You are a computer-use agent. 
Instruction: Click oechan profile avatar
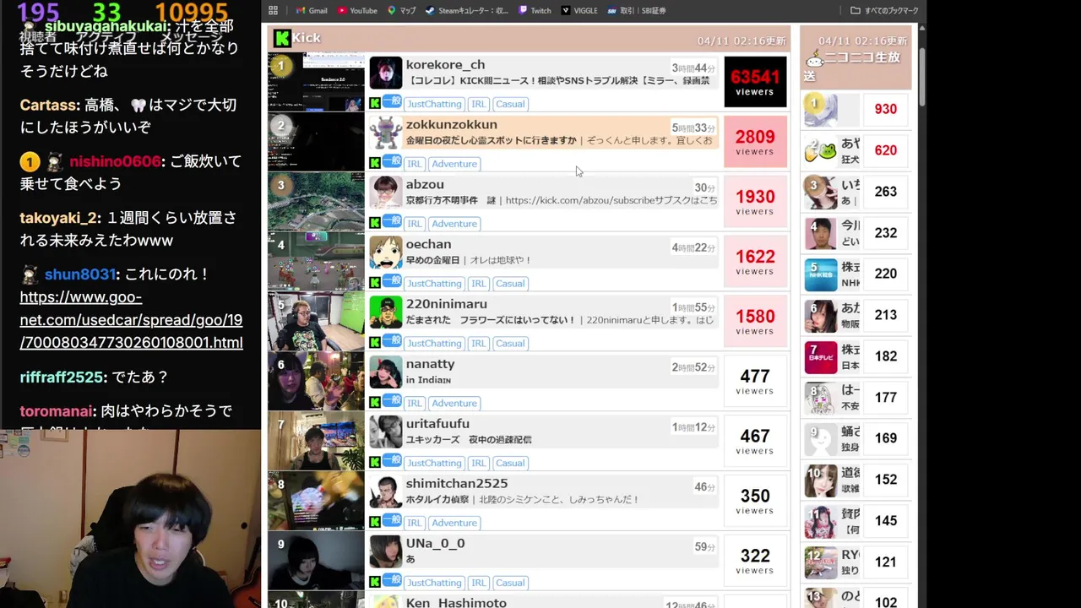386,253
